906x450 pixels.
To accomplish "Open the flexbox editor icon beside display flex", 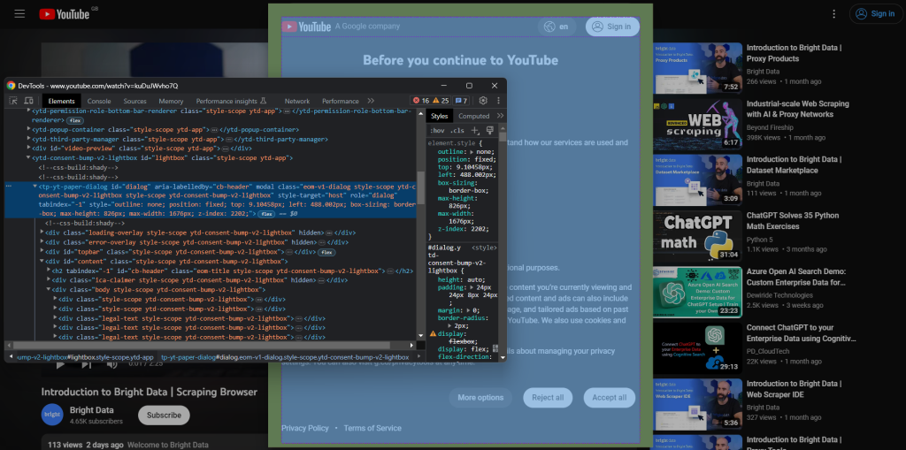I will pos(495,348).
